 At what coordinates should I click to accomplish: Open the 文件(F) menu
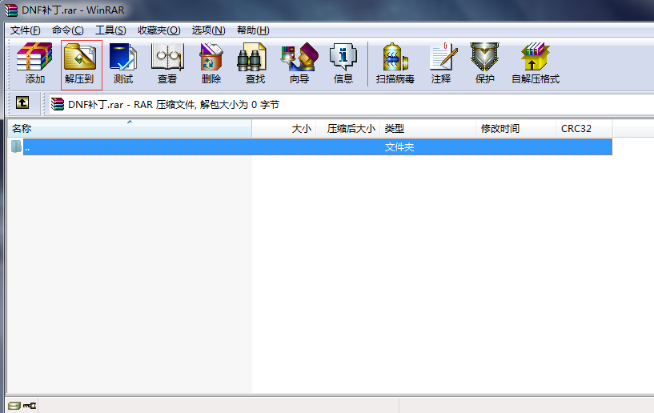tap(25, 30)
